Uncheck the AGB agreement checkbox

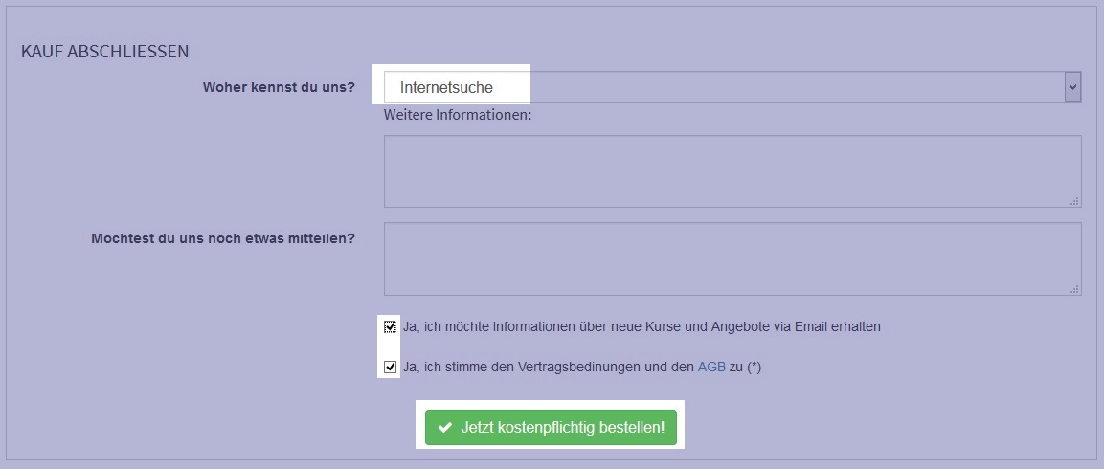point(390,367)
